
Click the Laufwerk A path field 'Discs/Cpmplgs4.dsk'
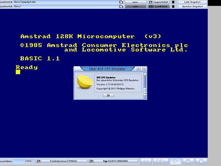(66, 2)
